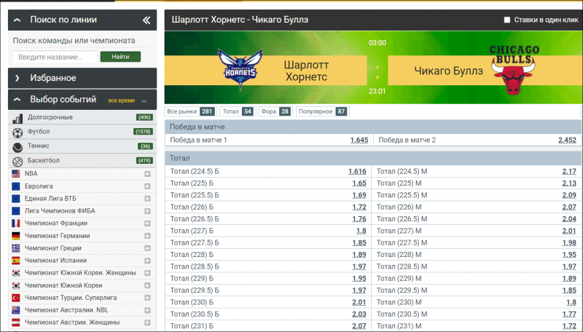Screen dimensions: 583x332
Task: Open the Футбол category
Action: [82, 132]
